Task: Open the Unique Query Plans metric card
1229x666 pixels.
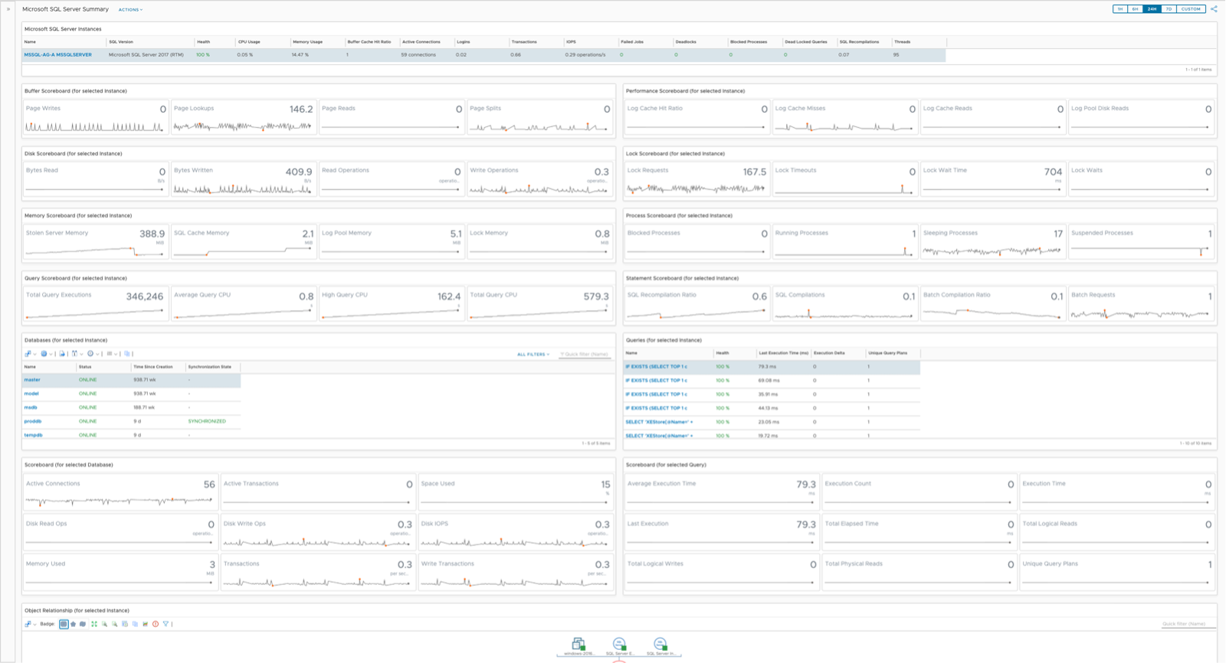Action: click(x=1116, y=573)
